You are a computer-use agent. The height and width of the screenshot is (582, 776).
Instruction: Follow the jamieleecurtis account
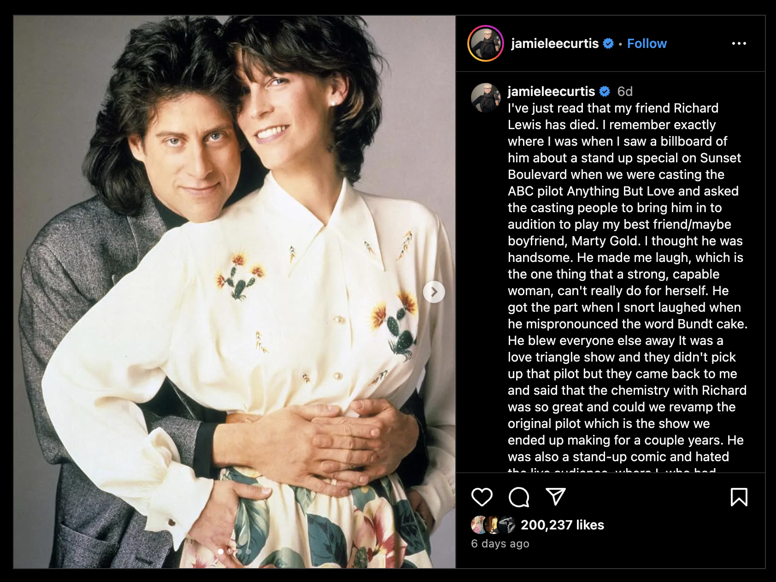click(x=647, y=43)
